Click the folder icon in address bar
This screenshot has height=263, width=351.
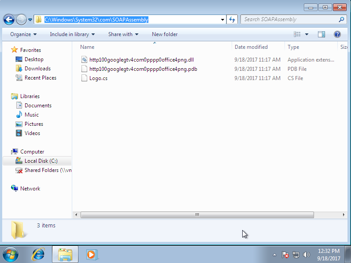tap(39, 19)
